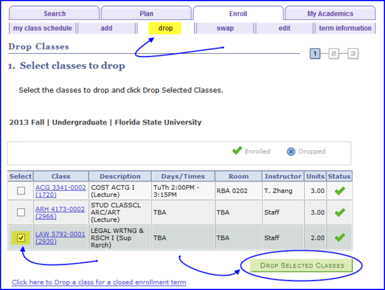385x290 pixels.
Task: Check the box for ACG 3341-0002
Action: coord(21,191)
